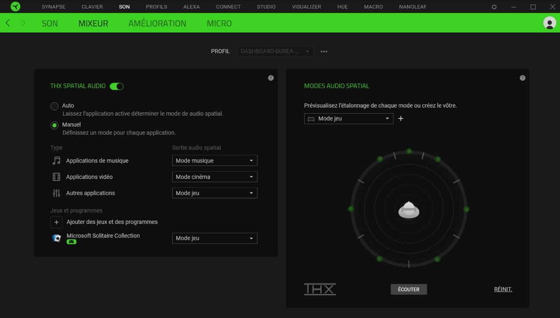Click Microsoft Solitaire Collection app icon
This screenshot has height=318, width=560.
[x=56, y=238]
